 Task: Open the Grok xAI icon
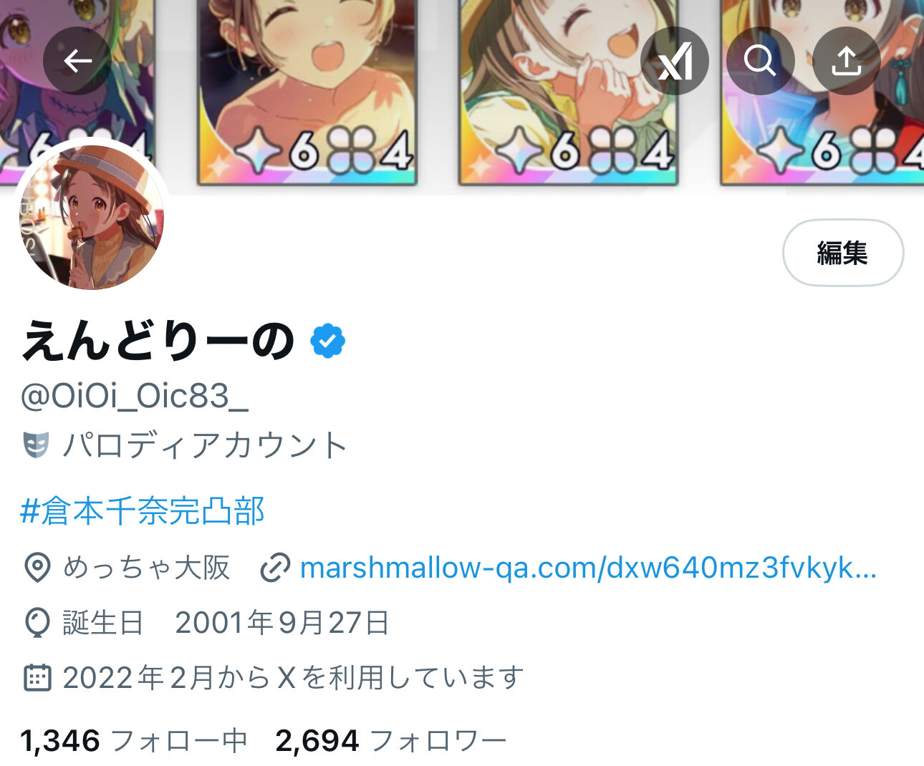[675, 61]
